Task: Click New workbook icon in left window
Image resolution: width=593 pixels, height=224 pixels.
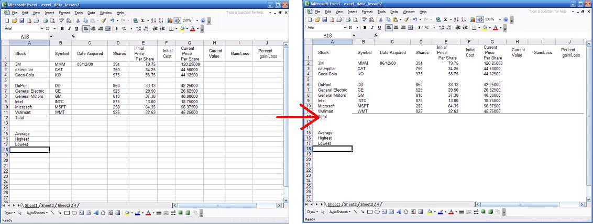Action: pyautogui.click(x=7, y=20)
